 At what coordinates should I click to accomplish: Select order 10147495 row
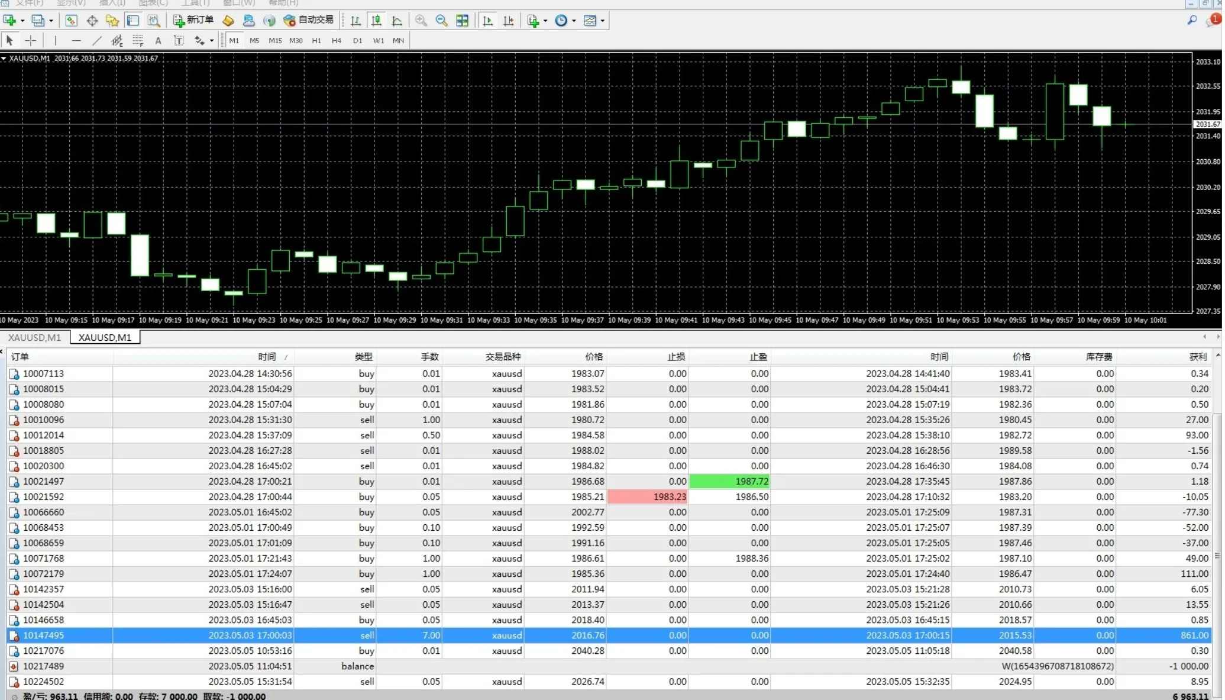pos(609,636)
